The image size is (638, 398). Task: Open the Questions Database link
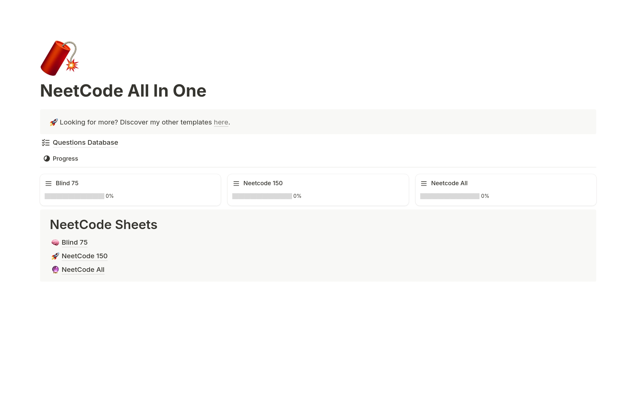pos(85,143)
